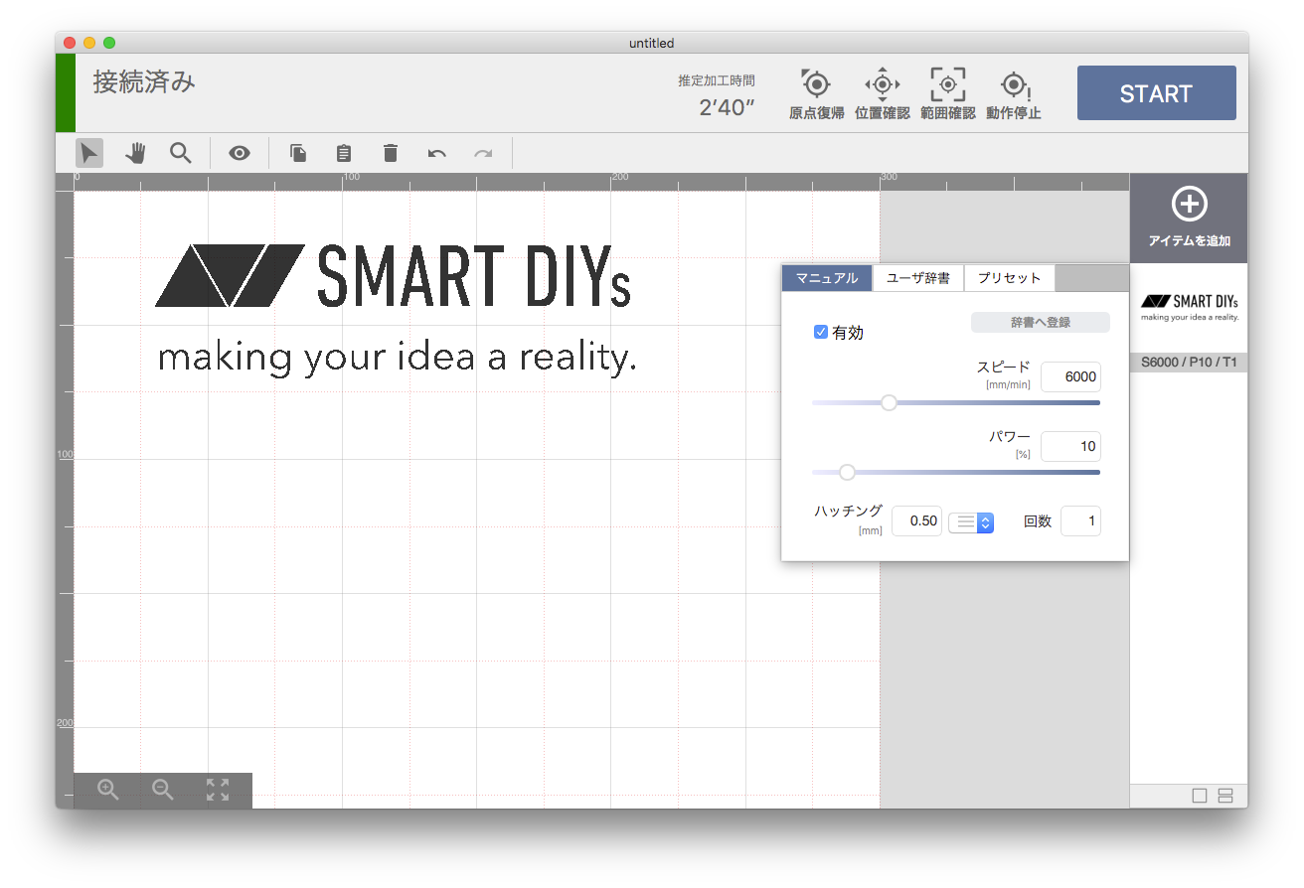This screenshot has height=888, width=1304.
Task: Click the 原点復帰 home origin icon
Action: pyautogui.click(x=816, y=85)
